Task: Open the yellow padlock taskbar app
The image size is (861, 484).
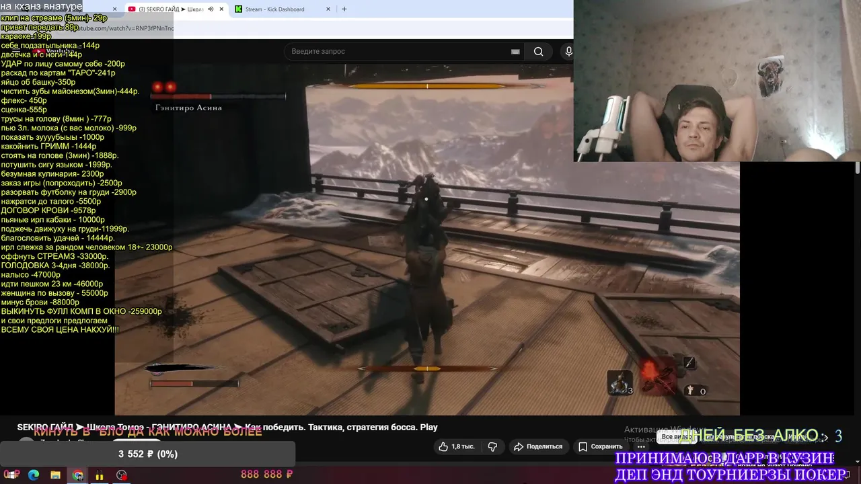Action: click(100, 475)
